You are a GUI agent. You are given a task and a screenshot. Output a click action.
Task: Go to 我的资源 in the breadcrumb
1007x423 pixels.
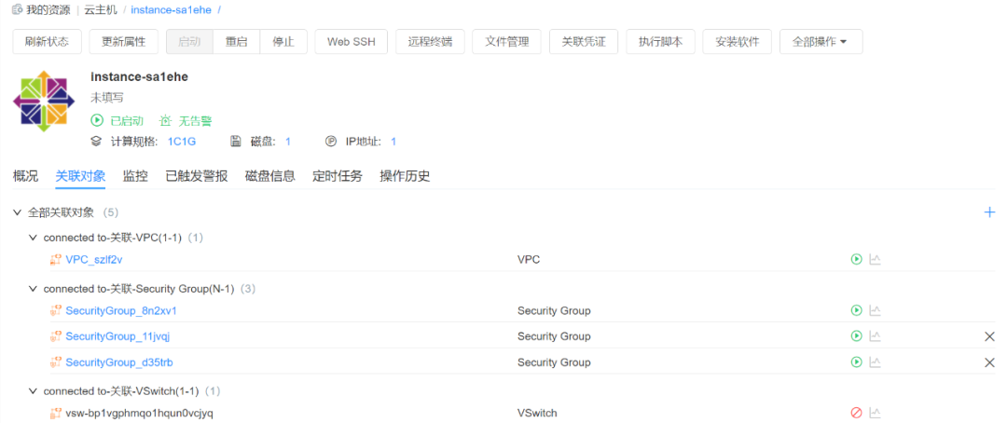pos(48,10)
